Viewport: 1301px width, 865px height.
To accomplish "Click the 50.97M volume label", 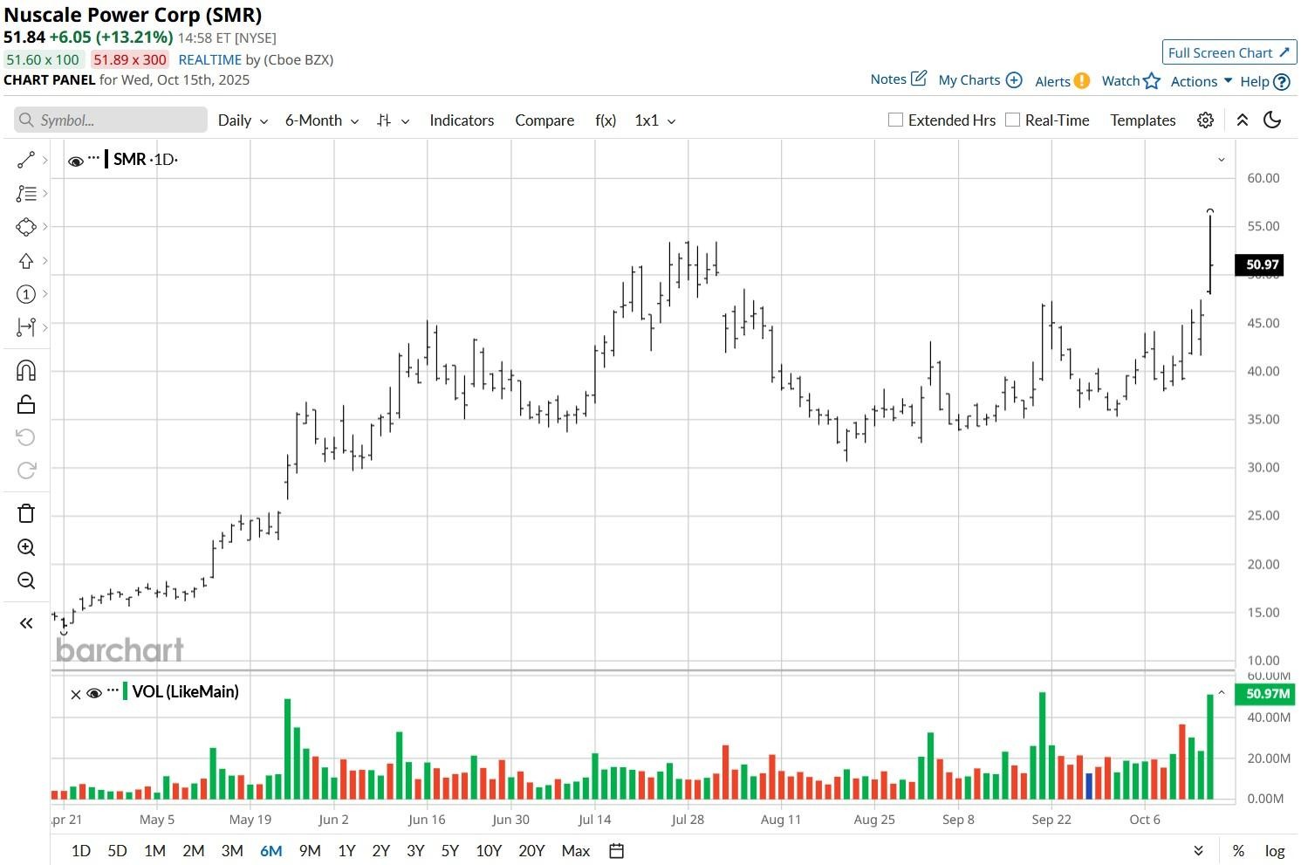I will 1264,694.
